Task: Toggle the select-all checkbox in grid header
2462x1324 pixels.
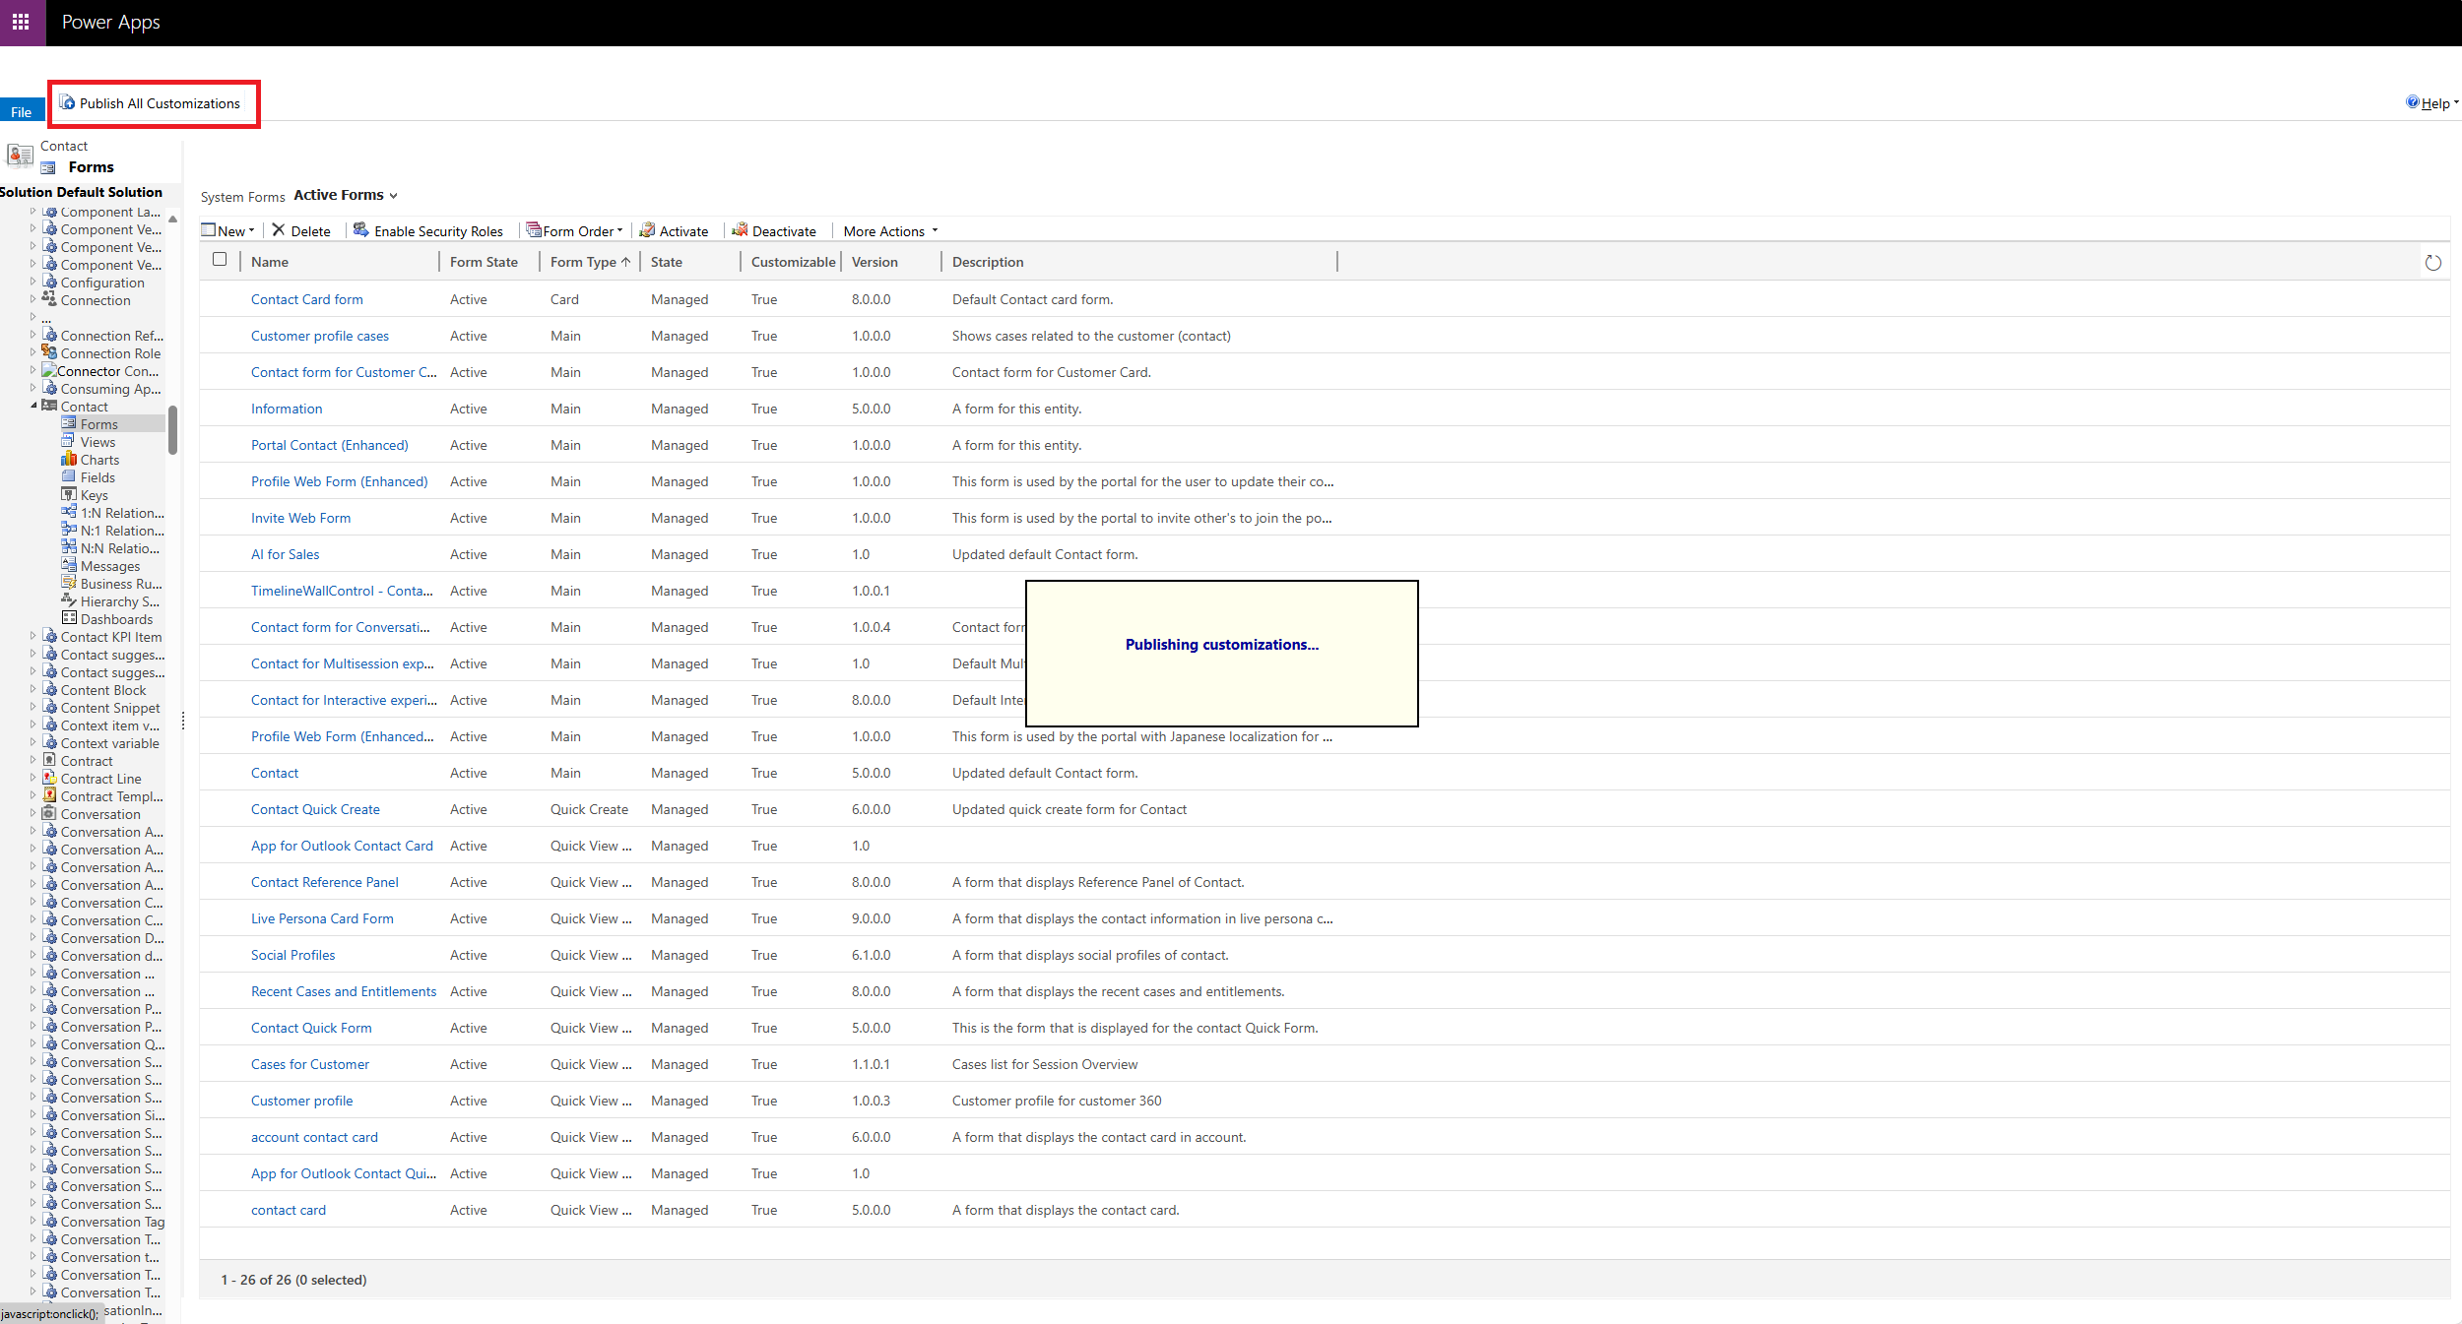Action: point(220,260)
